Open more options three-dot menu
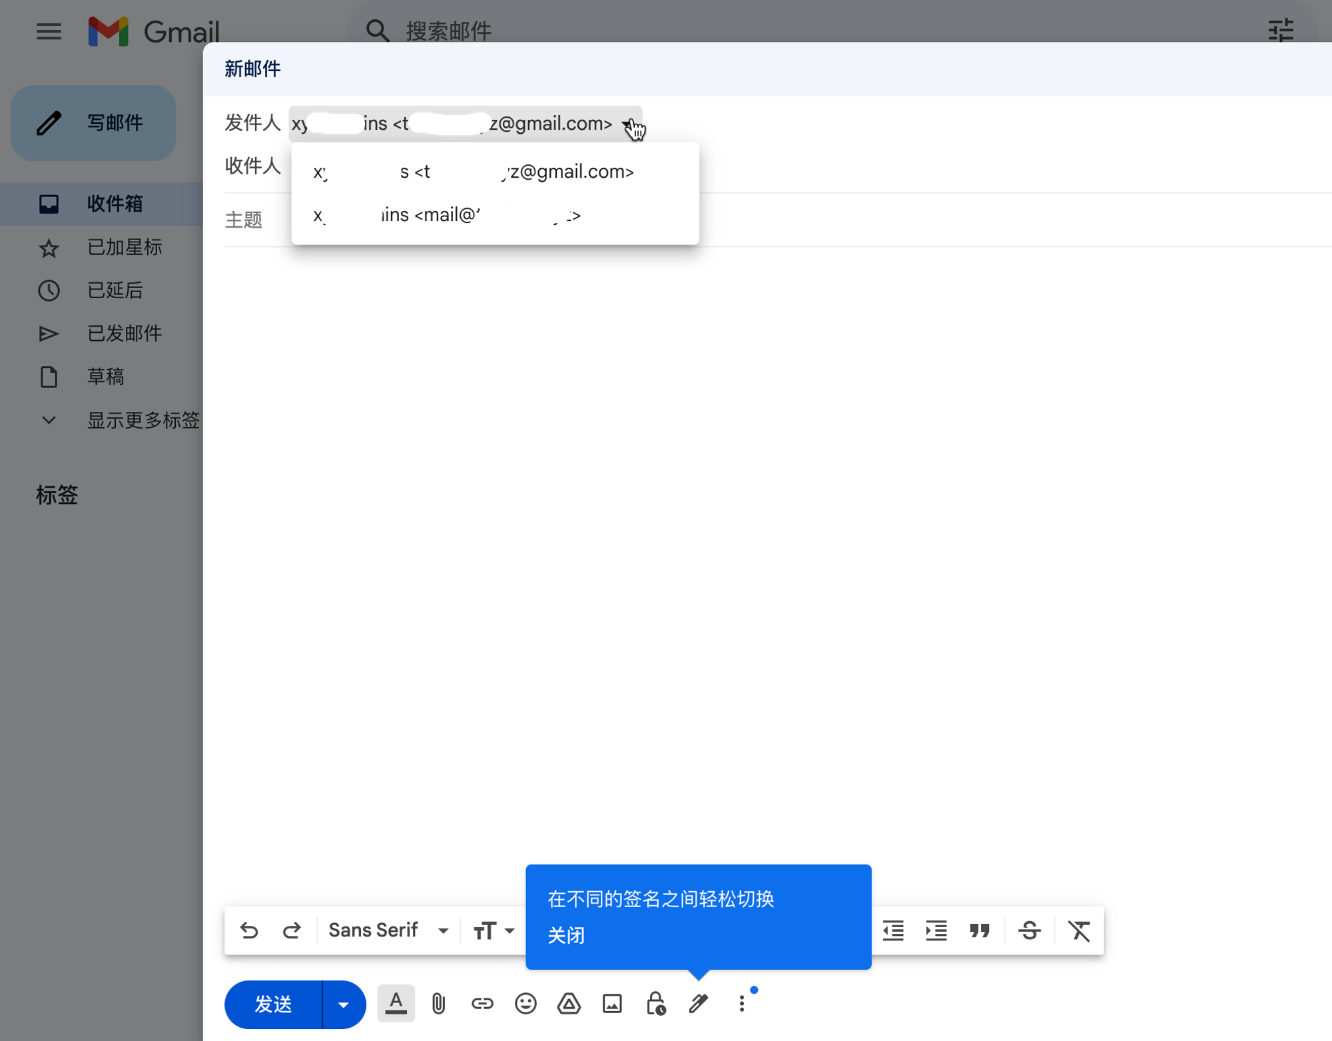Viewport: 1332px width, 1041px height. (x=741, y=1004)
